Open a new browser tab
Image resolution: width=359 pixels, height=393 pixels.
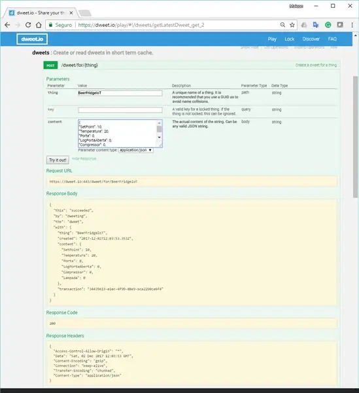coord(85,13)
